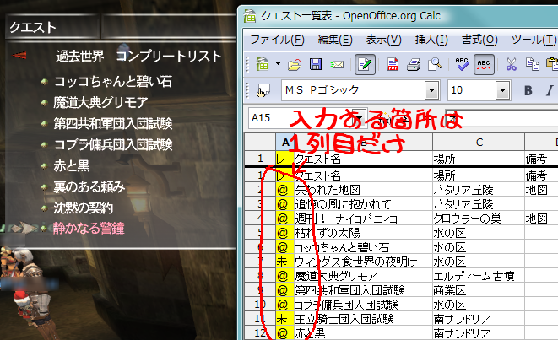The image size is (558, 340).
Task: Select cell 枯れずの太陽
Action: coord(363,233)
